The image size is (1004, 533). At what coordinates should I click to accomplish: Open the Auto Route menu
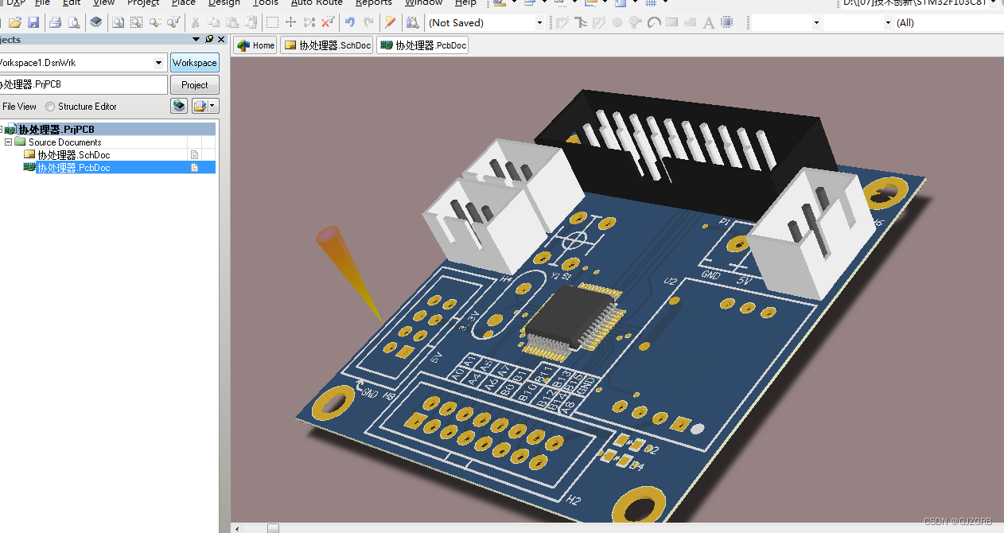click(x=316, y=3)
